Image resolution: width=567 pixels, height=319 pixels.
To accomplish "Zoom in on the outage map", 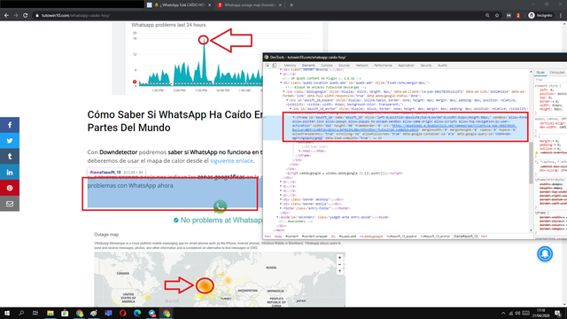I will point(339,258).
